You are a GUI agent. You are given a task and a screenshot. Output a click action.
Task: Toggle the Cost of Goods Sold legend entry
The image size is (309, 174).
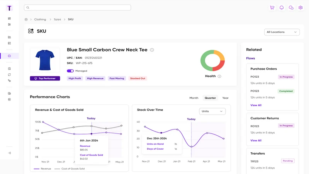[x=70, y=169]
